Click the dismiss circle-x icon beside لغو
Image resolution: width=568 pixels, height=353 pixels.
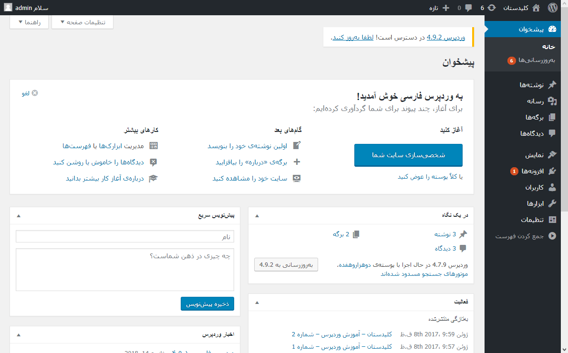[35, 93]
